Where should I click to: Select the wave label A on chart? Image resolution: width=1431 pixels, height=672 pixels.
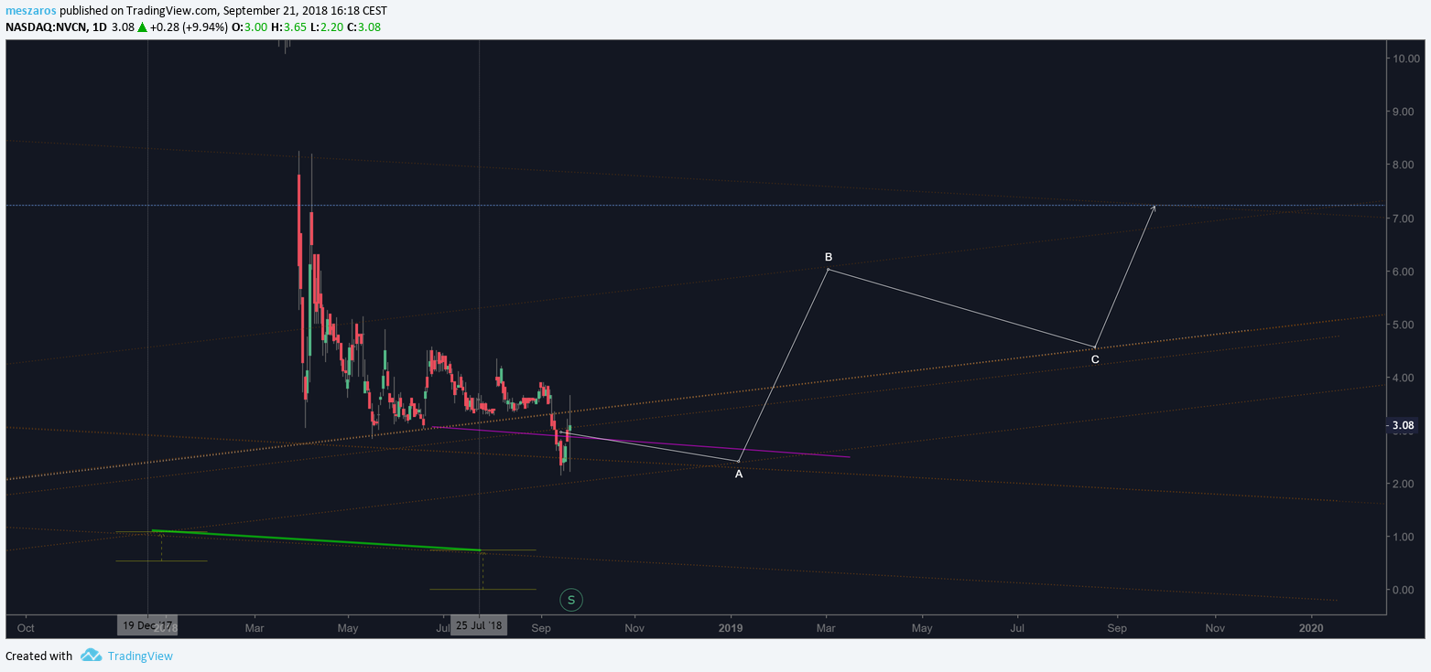pyautogui.click(x=739, y=474)
